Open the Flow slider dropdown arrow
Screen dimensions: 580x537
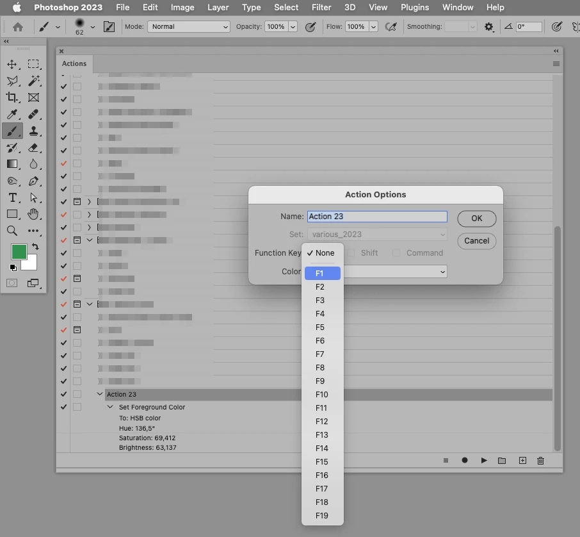[374, 27]
